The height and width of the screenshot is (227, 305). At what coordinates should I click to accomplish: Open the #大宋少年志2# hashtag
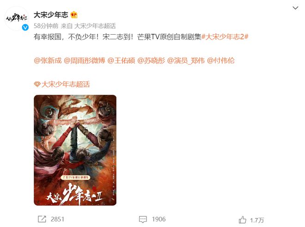pos(225,37)
